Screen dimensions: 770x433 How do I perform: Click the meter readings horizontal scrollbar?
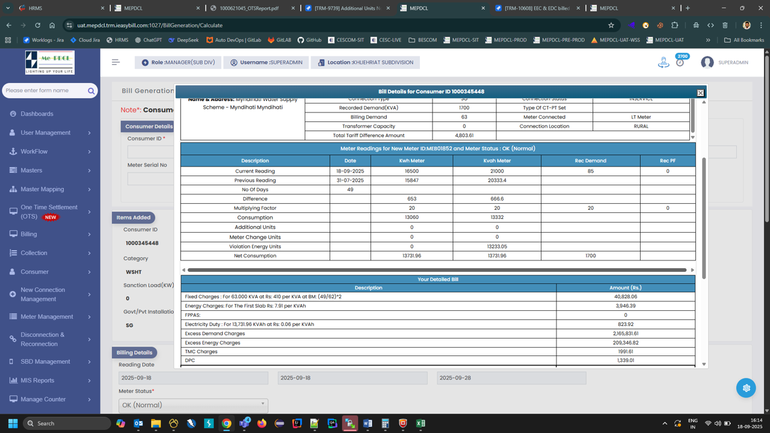[437, 270]
